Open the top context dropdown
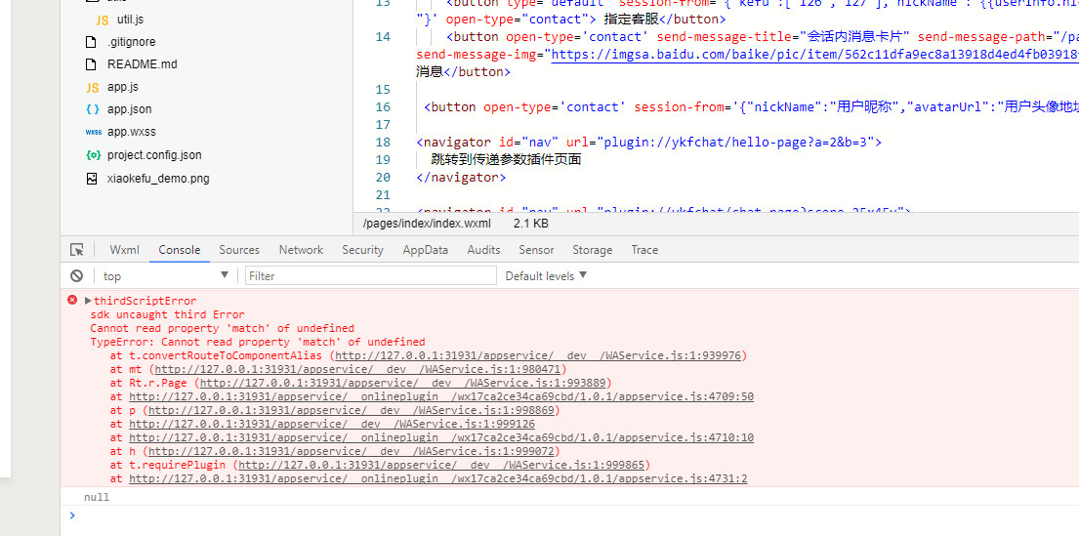 coord(164,276)
